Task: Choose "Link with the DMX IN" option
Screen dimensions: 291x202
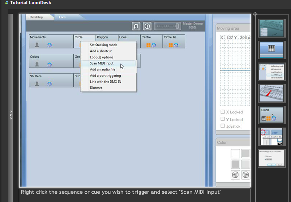Action: (107, 82)
